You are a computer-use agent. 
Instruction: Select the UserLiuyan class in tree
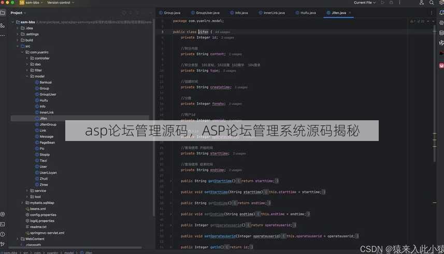tap(48, 173)
